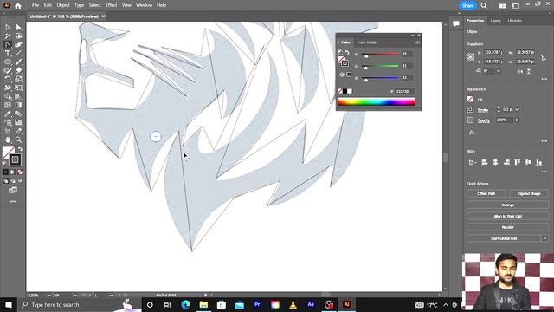554x312 pixels.
Task: Click the Arrange button
Action: pyautogui.click(x=507, y=205)
